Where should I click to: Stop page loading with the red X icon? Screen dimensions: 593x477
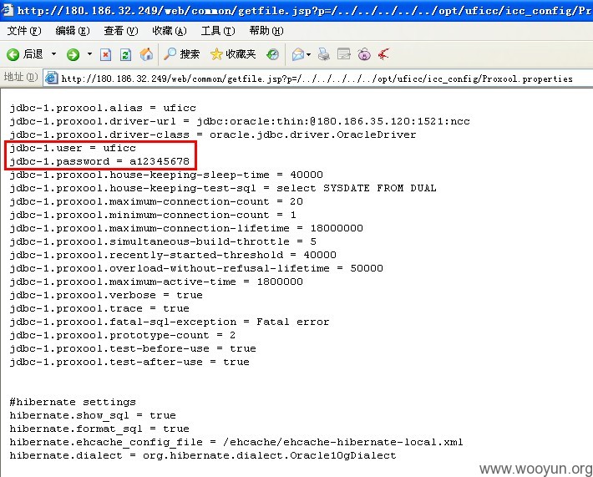105,55
